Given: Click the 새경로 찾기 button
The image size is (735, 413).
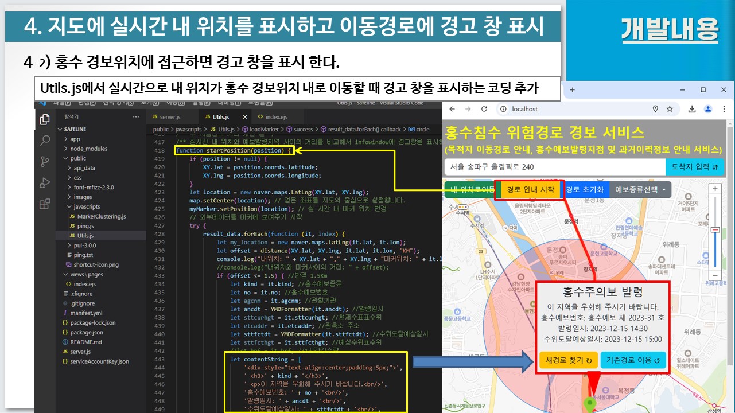Looking at the screenshot, I should point(568,360).
